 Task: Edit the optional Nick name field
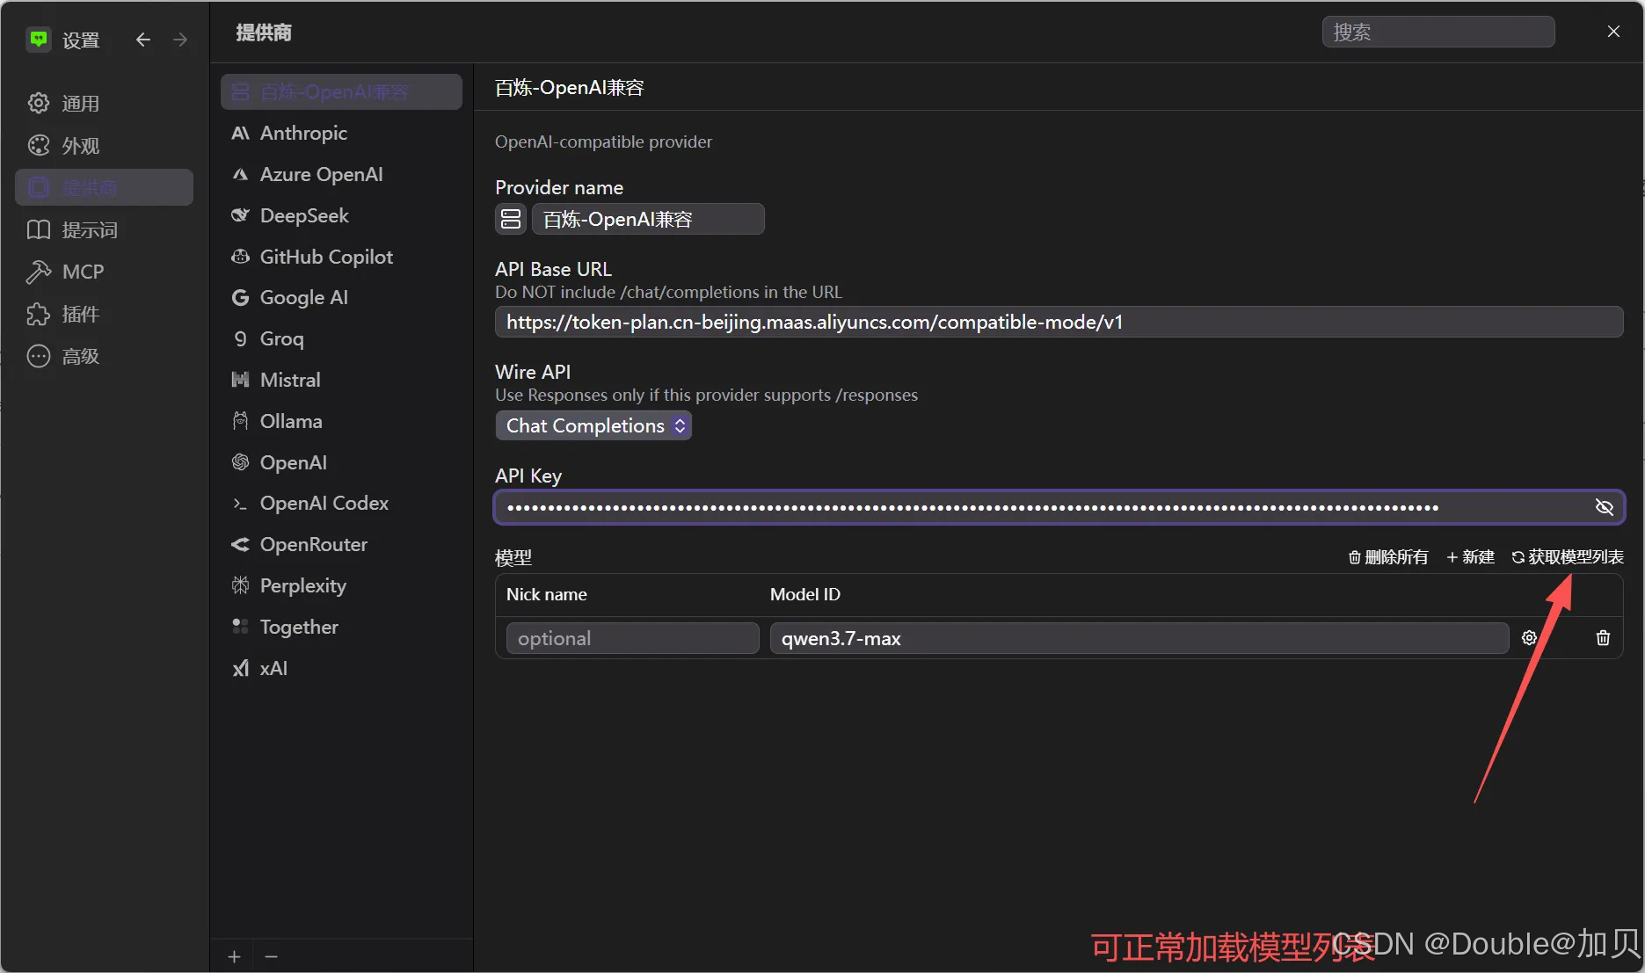(x=633, y=638)
